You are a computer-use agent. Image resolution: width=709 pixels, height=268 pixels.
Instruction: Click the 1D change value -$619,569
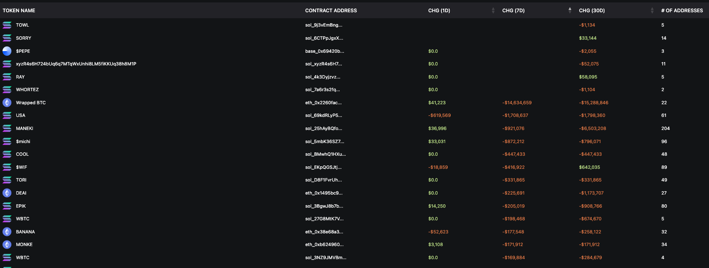(439, 115)
